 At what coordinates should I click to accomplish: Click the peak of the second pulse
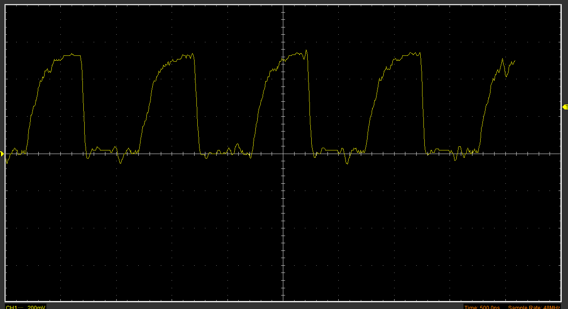(x=193, y=54)
